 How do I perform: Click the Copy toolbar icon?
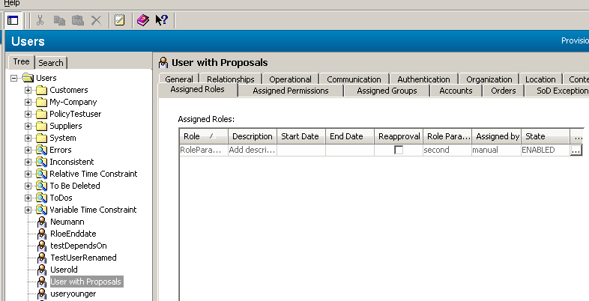[x=59, y=20]
